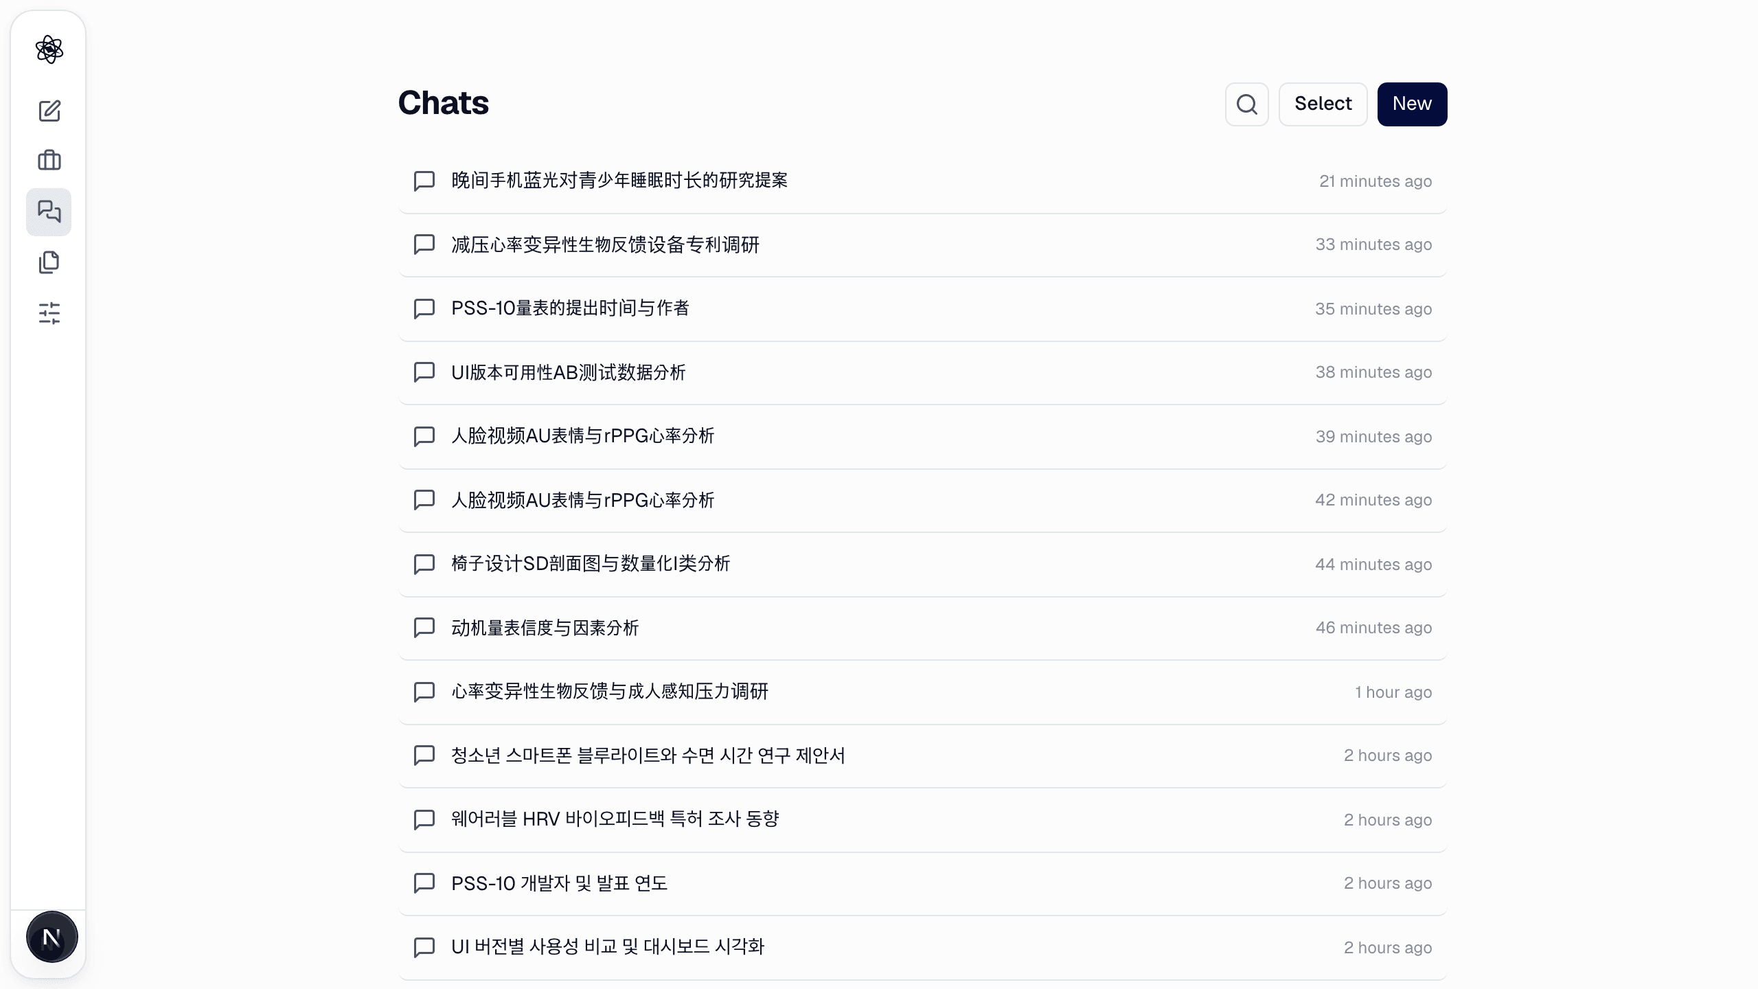
Task: Open the documents copy icon in sidebar
Action: (x=49, y=262)
